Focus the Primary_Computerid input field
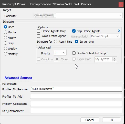Screen dimensions: 125x124 (x=76, y=103)
